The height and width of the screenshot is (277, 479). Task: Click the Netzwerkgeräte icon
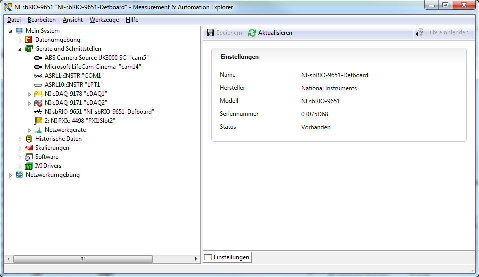38,130
